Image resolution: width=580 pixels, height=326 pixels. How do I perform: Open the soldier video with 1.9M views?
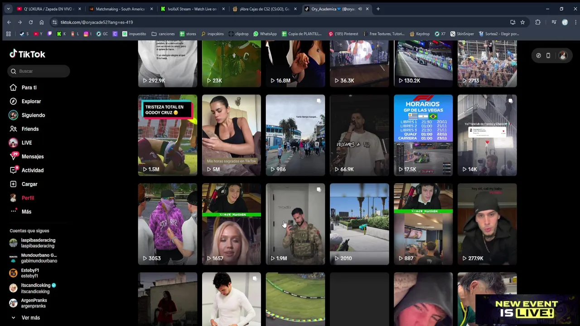pyautogui.click(x=295, y=224)
